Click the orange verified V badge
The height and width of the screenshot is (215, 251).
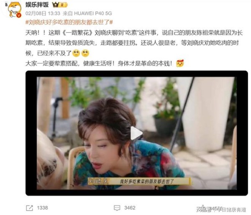coord(19,15)
